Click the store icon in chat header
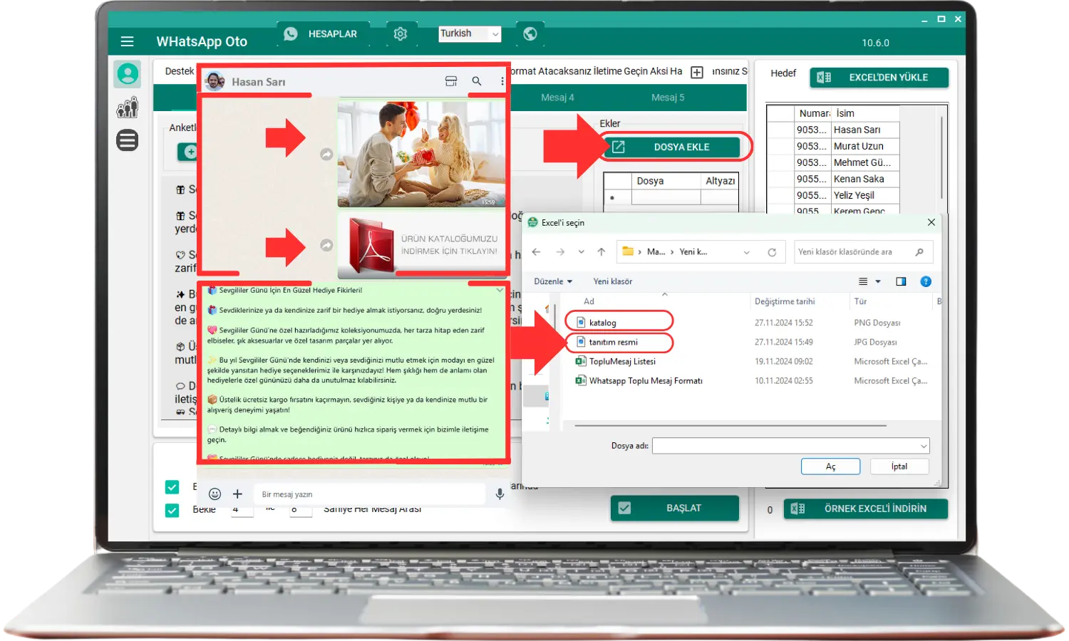Screen dimensions: 1069x641 [451, 81]
